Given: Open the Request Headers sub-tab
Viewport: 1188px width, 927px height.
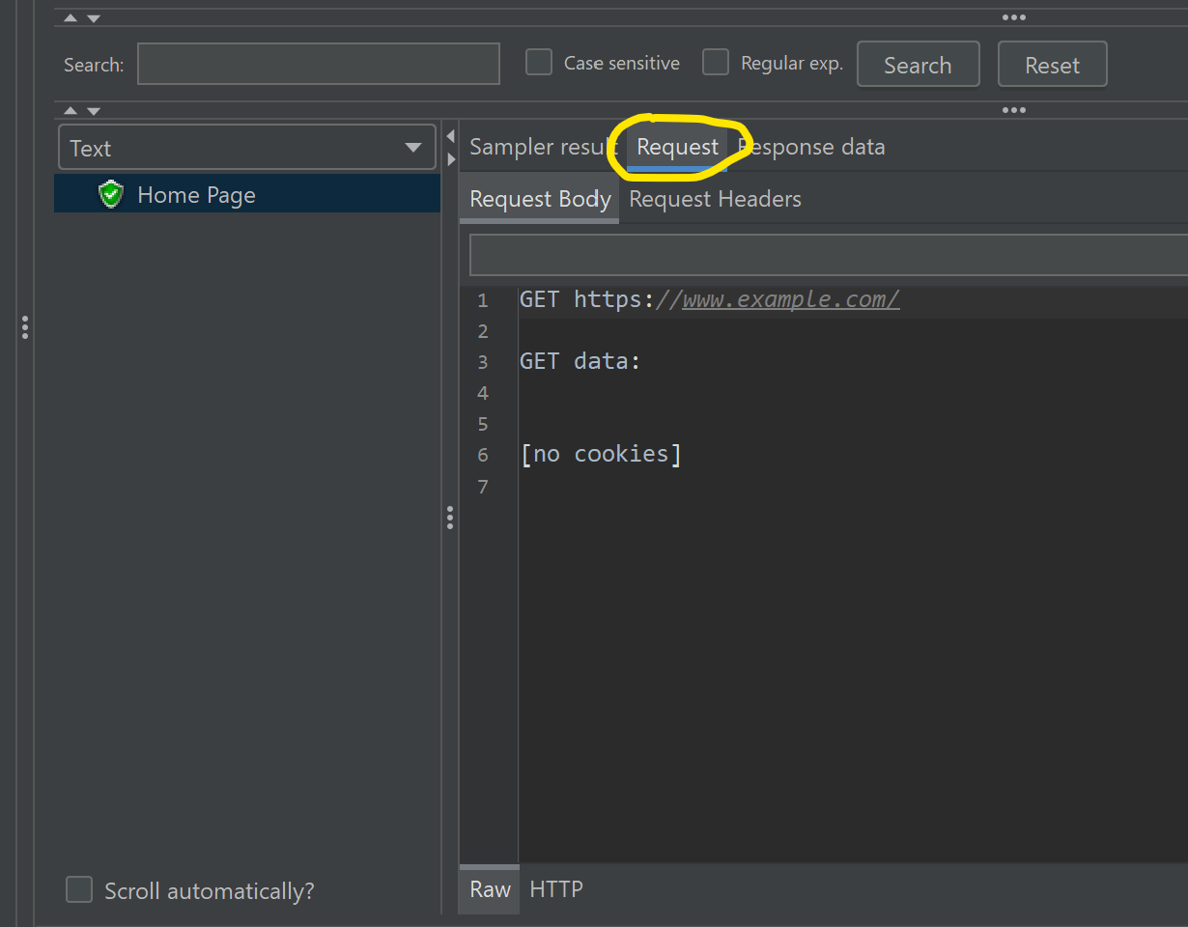Looking at the screenshot, I should (715, 199).
